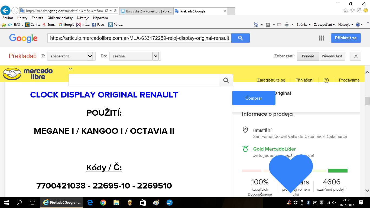Expand the Stránka command bar dropdown

click(x=303, y=25)
